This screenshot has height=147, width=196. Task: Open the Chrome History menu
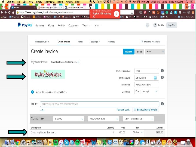pyautogui.click(x=39, y=2)
